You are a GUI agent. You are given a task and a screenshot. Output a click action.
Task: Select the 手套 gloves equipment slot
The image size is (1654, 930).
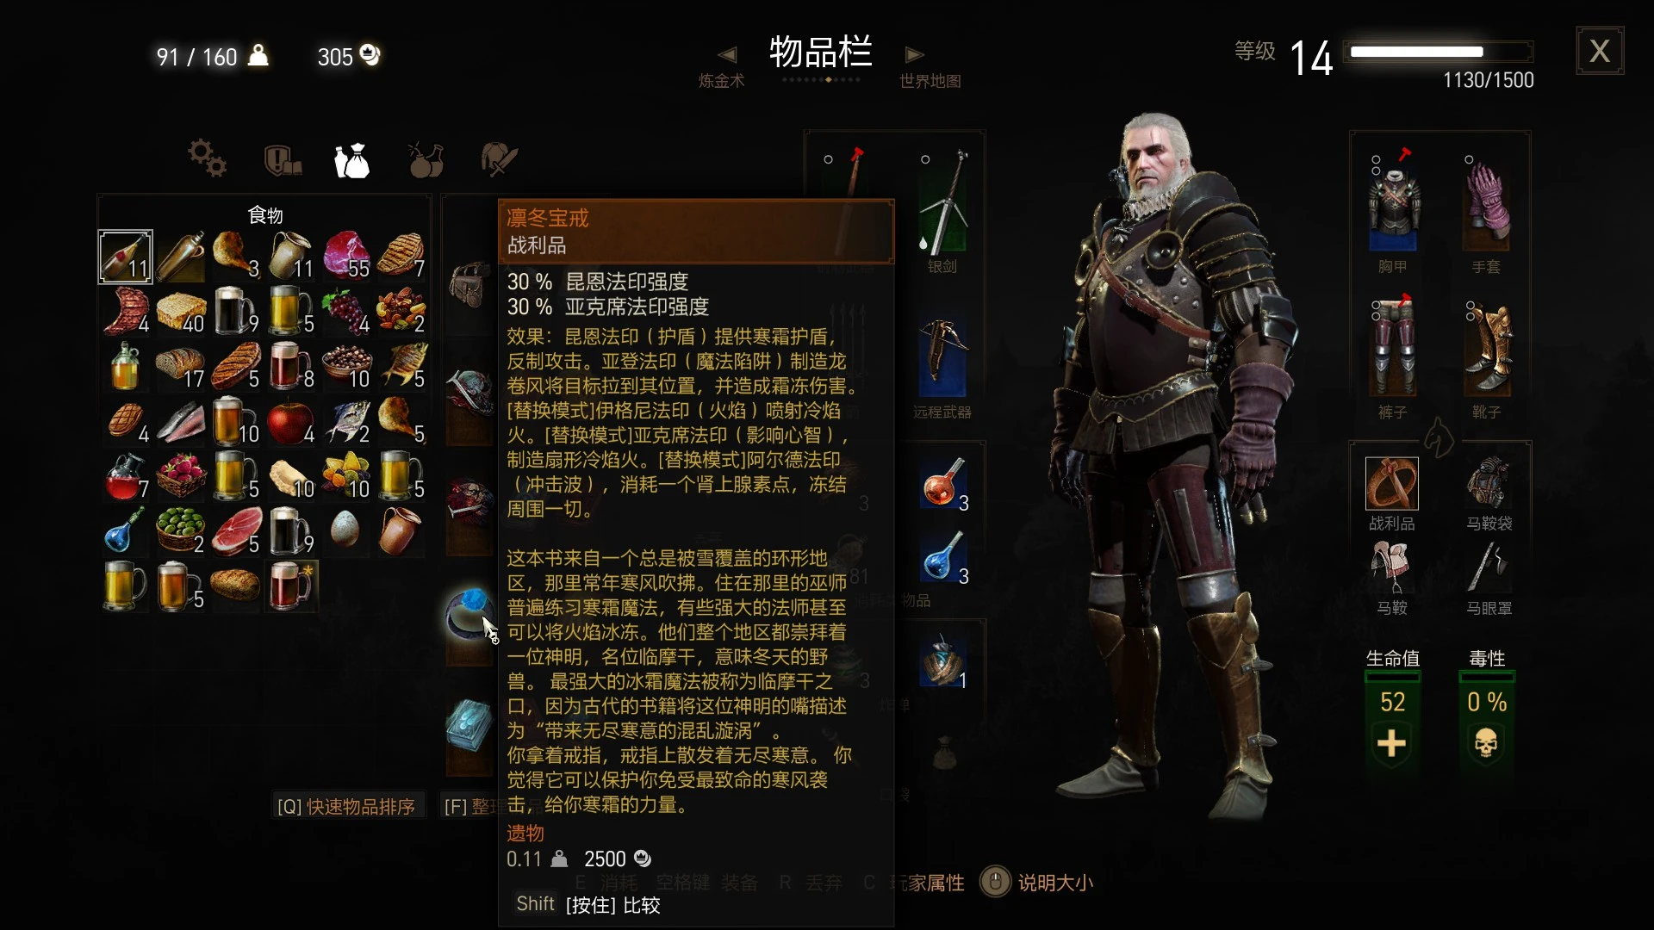1487,203
